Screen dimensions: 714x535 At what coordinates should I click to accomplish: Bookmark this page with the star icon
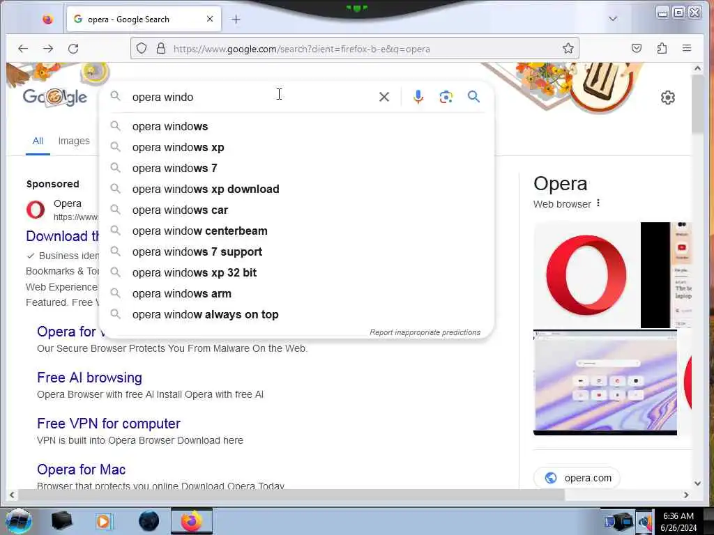coord(568,48)
